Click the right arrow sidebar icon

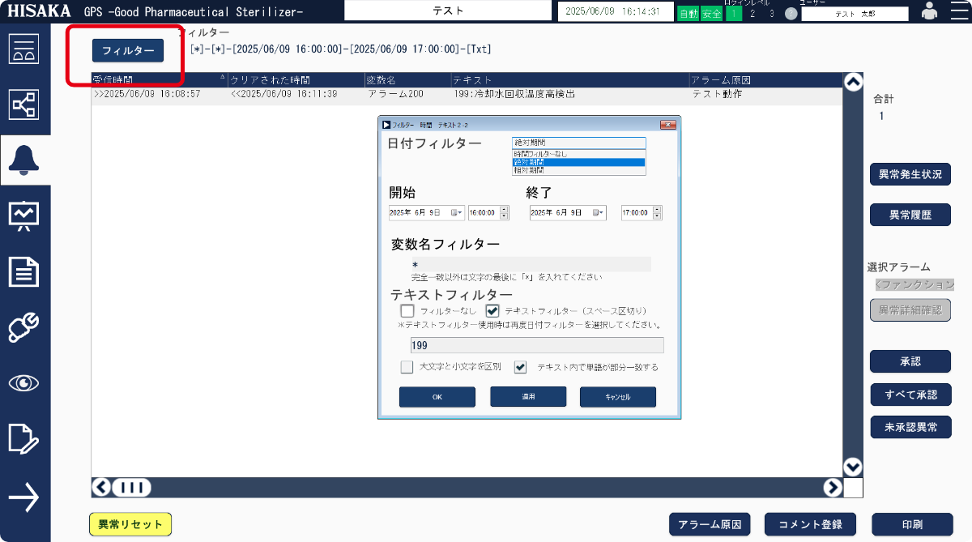pos(24,497)
